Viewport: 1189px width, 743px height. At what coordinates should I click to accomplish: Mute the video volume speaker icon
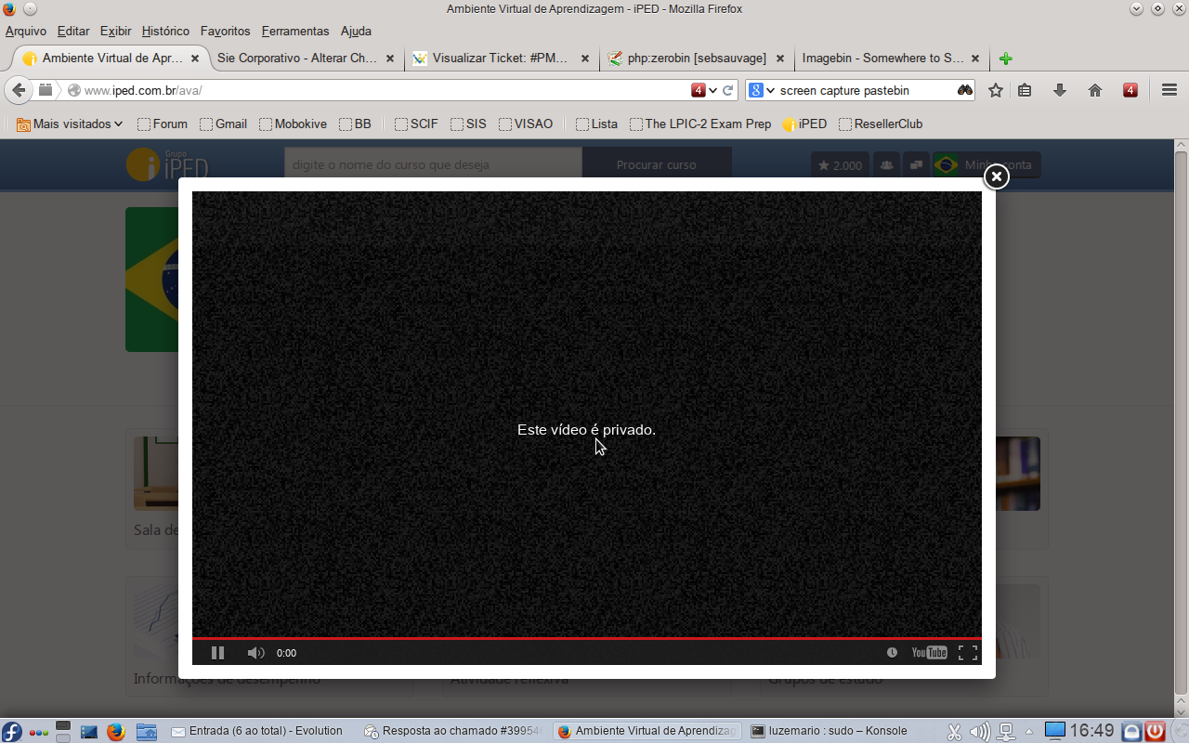tap(255, 653)
